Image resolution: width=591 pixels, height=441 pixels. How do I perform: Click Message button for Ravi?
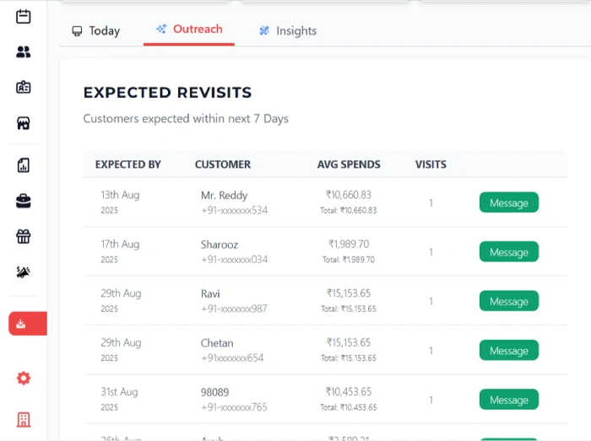pyautogui.click(x=508, y=302)
